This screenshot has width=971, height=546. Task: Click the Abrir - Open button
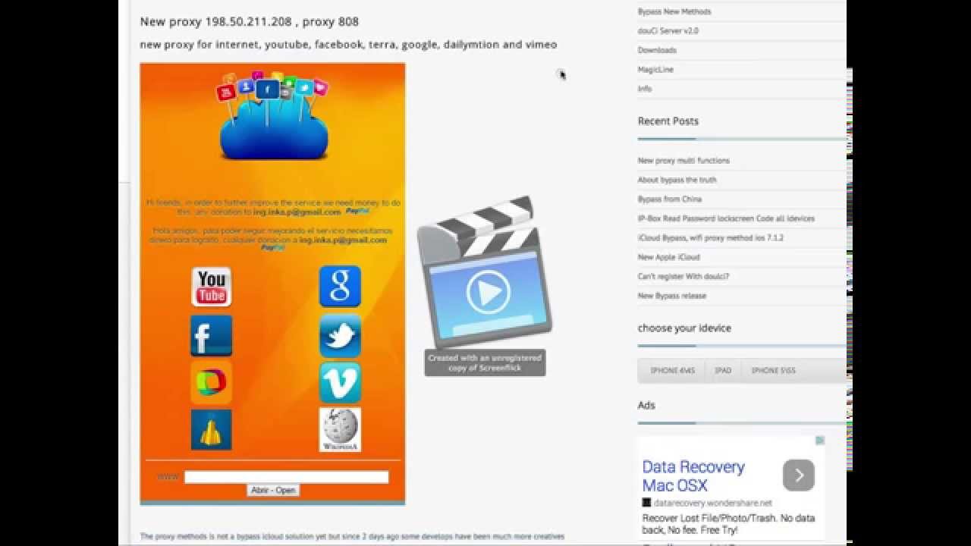pyautogui.click(x=273, y=491)
